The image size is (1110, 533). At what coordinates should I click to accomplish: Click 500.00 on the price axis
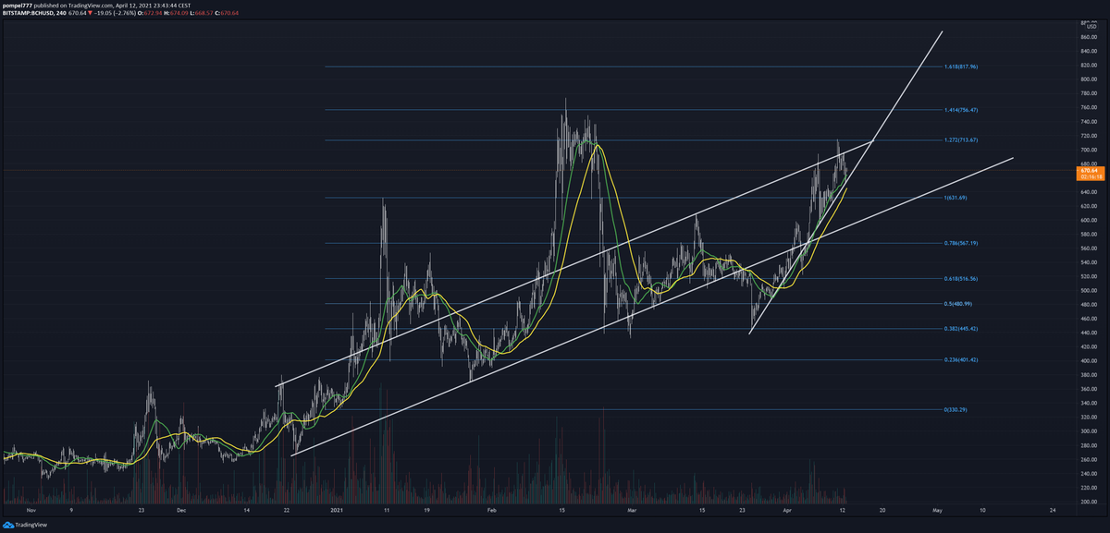point(1088,290)
